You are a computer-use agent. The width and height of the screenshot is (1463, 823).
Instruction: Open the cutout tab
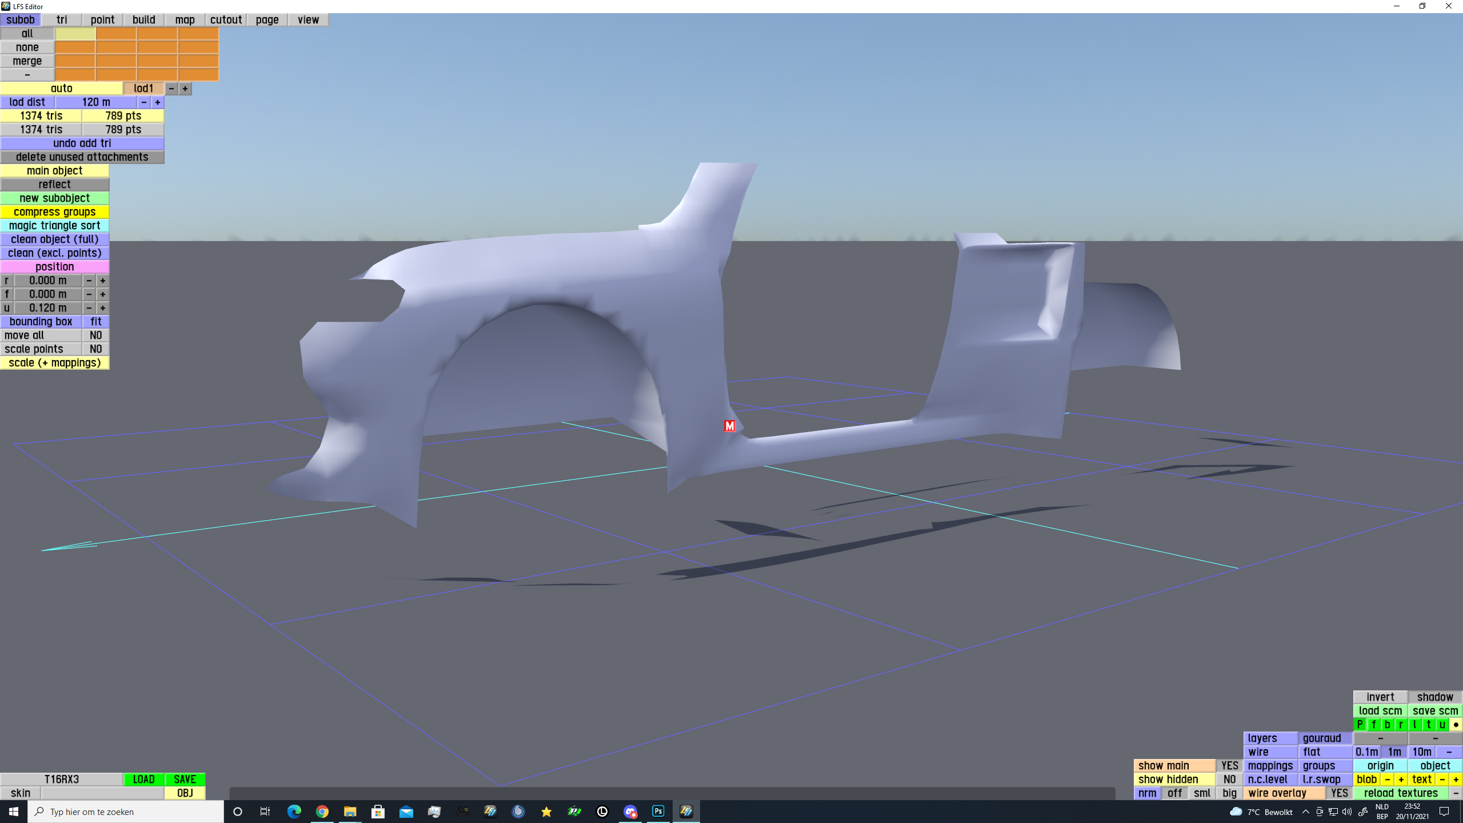pos(226,20)
